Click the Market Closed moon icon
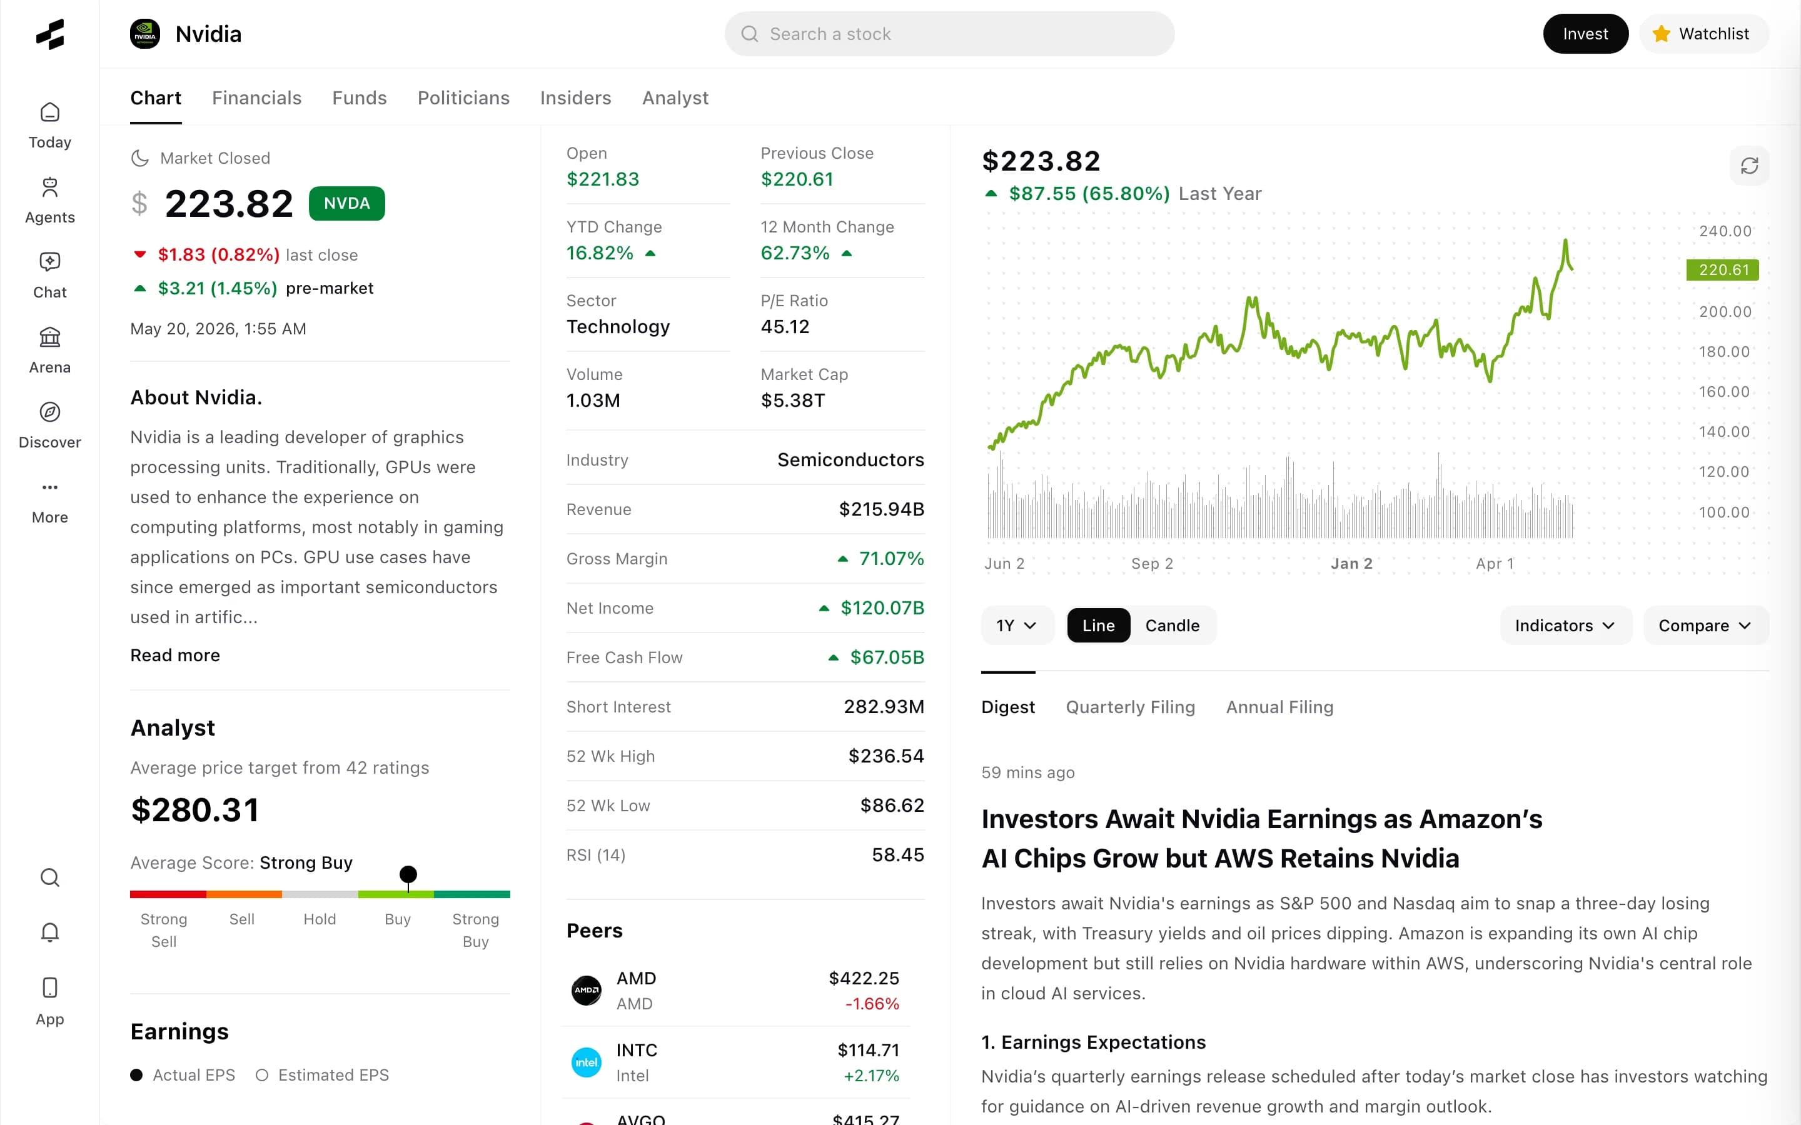The width and height of the screenshot is (1801, 1125). pos(139,157)
